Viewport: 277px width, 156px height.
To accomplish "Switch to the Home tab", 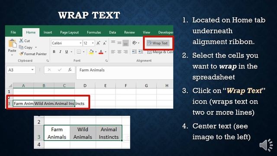I will tap(31, 32).
